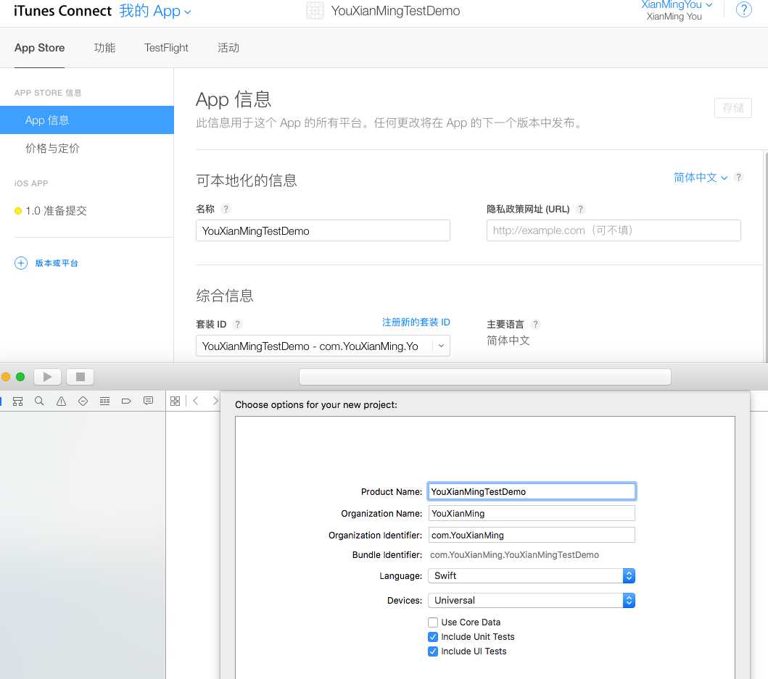Open the Xcode symbol navigator hierarchy icon
Screen dimensions: 768x679
pyautogui.click(x=17, y=401)
